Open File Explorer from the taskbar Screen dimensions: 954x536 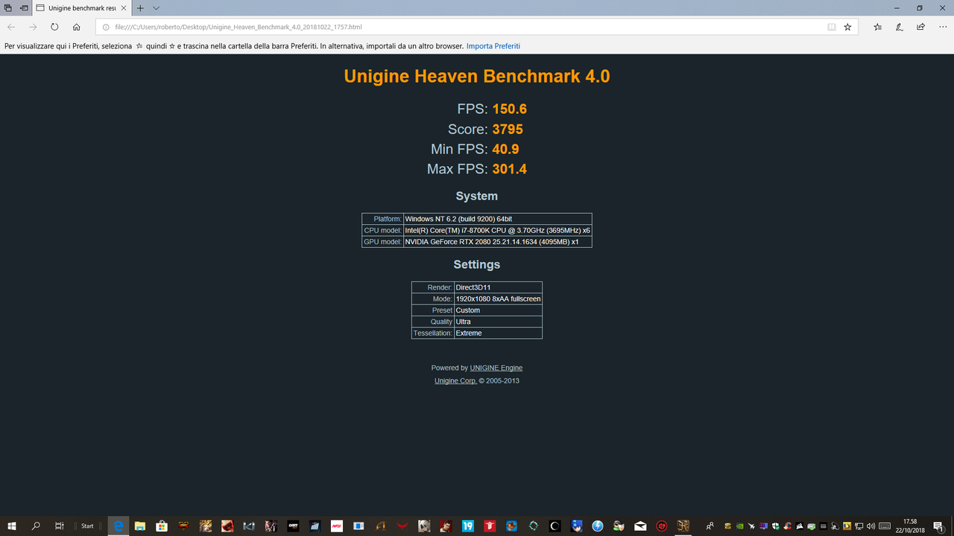point(139,526)
